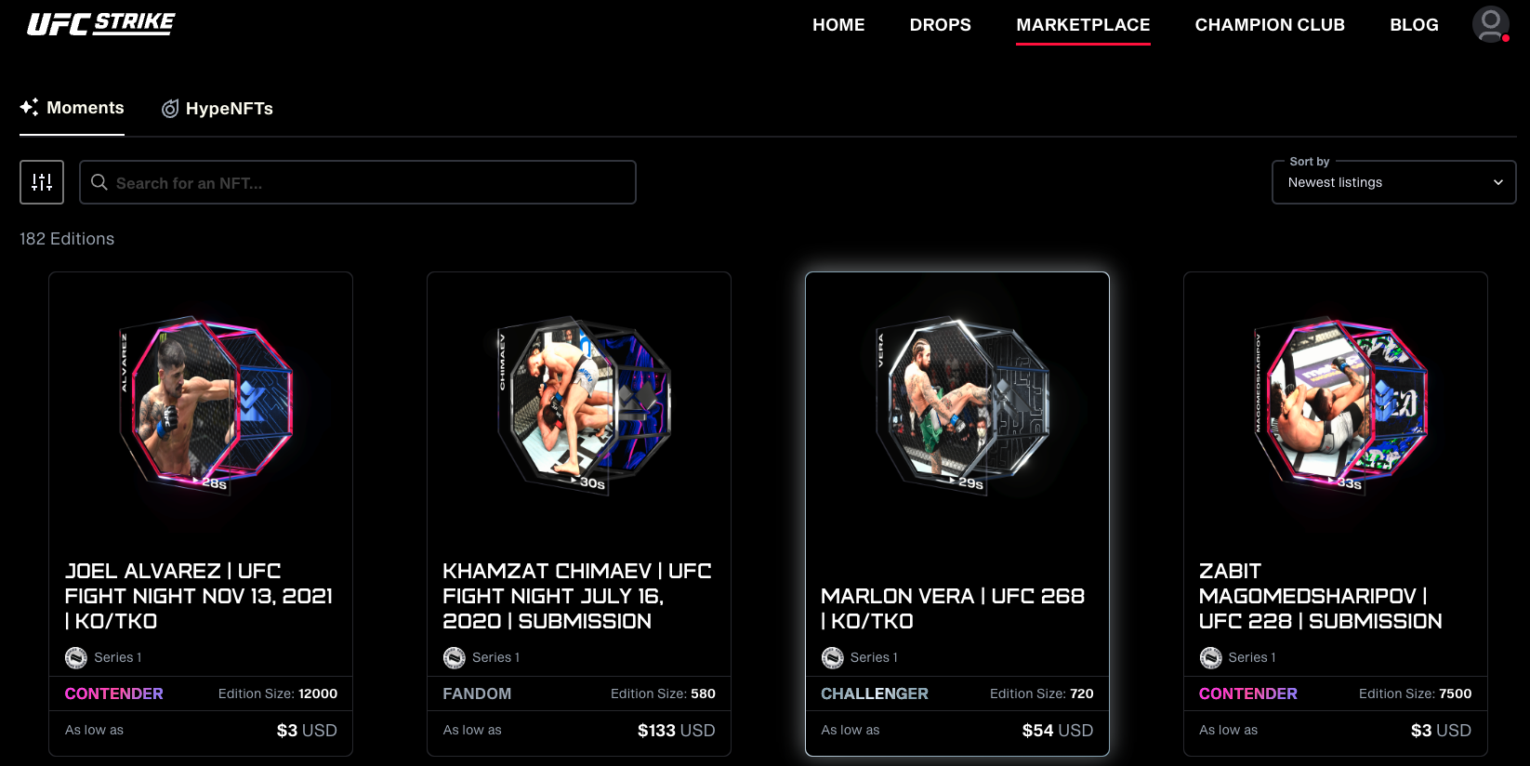
Task: Click the HypeNFTs flame icon
Action: [170, 109]
